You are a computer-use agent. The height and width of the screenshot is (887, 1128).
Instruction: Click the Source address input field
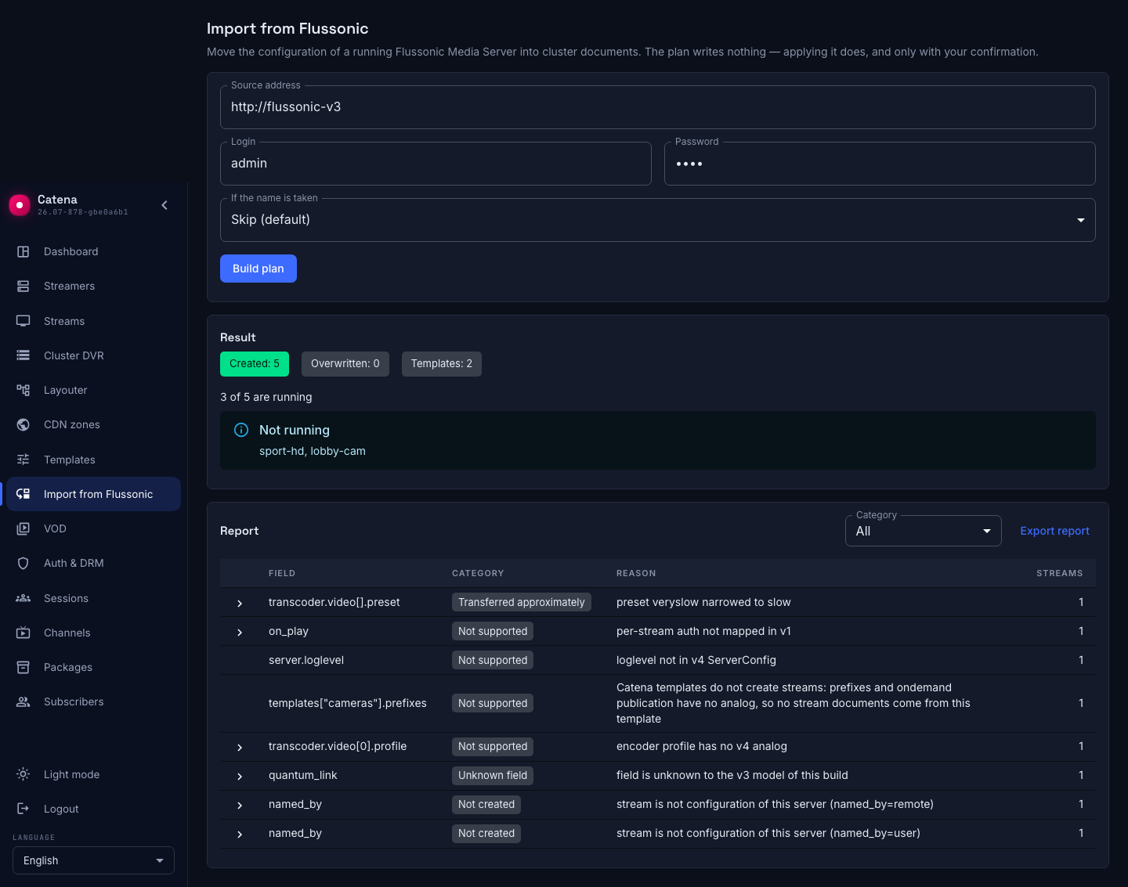point(658,107)
